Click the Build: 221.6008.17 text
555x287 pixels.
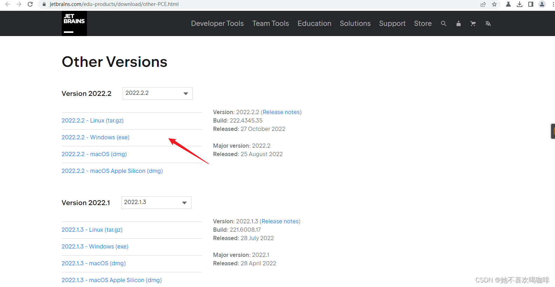(x=237, y=230)
